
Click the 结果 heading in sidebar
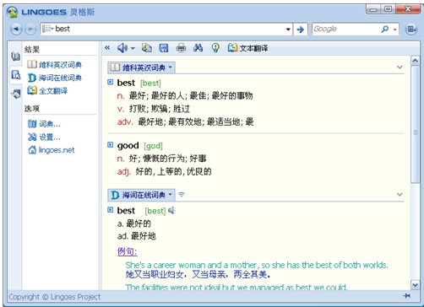[x=32, y=50]
